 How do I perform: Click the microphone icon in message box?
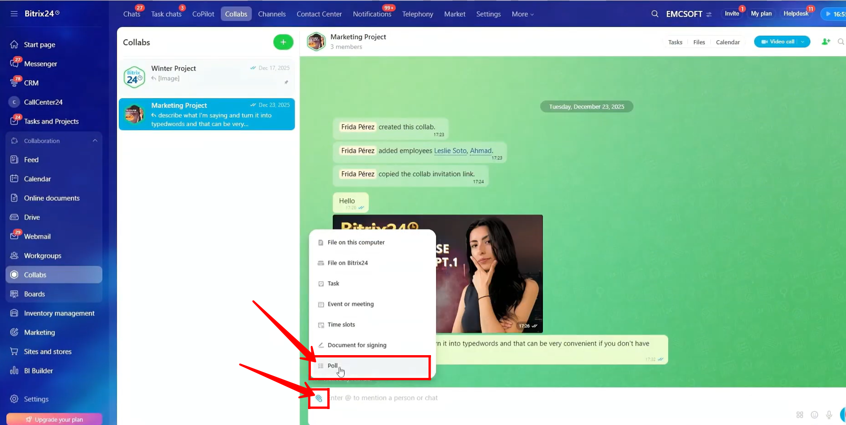(829, 415)
